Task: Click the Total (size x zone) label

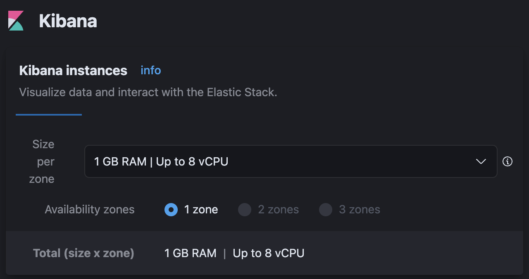Action: pyautogui.click(x=83, y=253)
